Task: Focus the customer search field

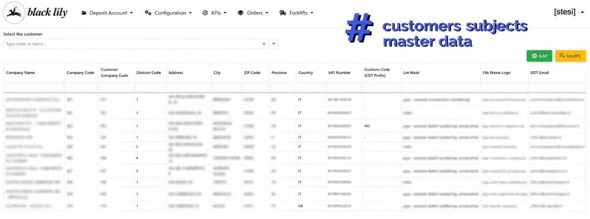Action: point(132,44)
